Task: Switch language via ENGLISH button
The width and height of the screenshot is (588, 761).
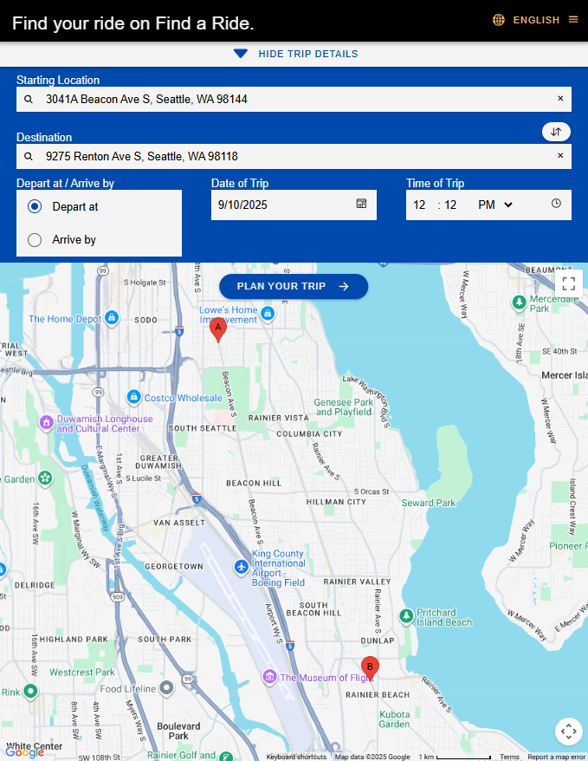Action: point(536,20)
